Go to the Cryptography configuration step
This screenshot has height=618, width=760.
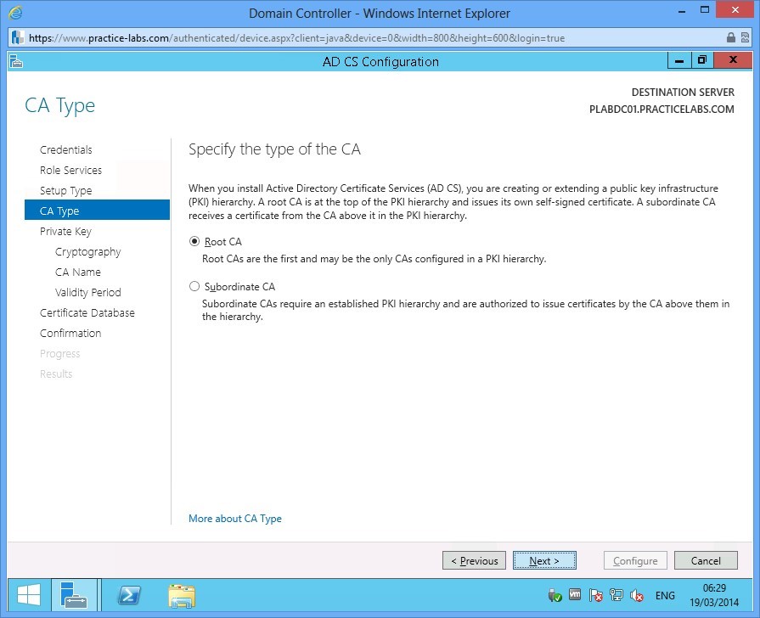coord(87,251)
